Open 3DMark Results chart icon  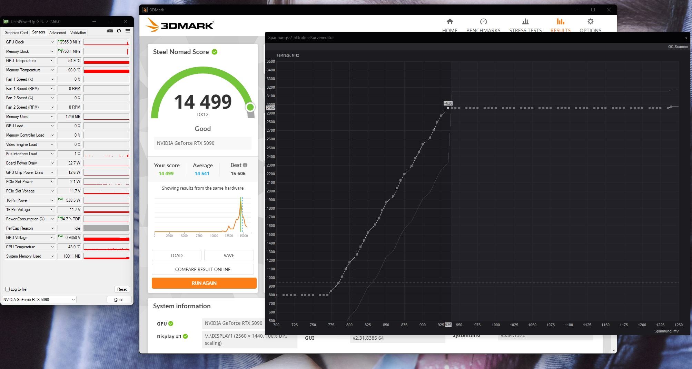560,22
